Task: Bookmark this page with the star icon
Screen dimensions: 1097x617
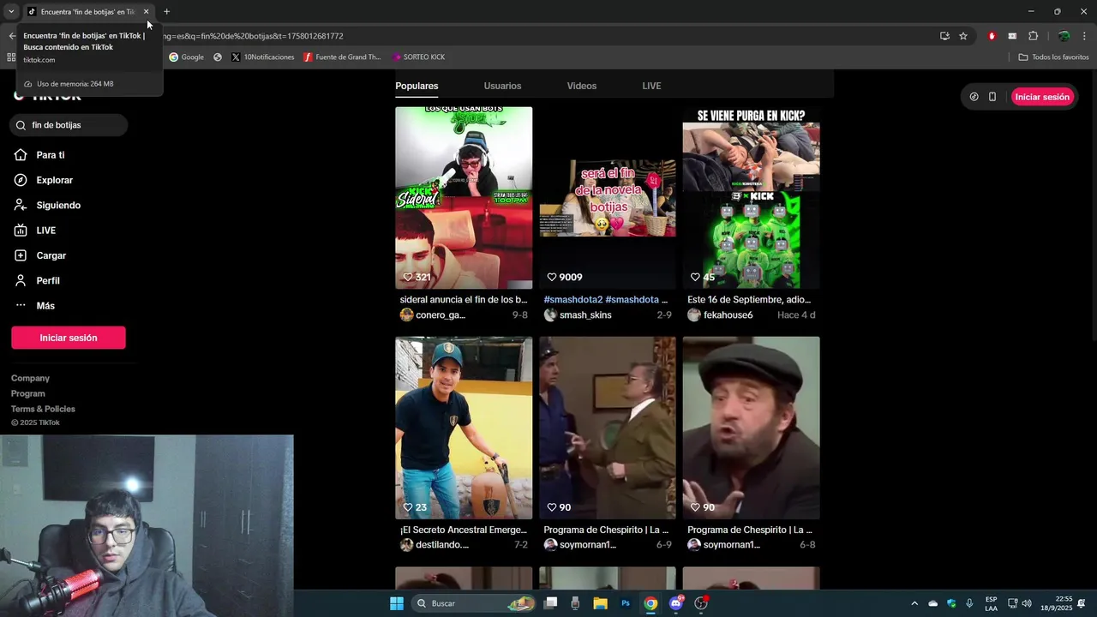Action: (963, 36)
